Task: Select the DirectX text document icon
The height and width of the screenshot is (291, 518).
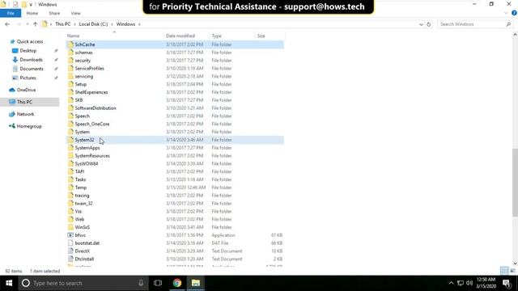Action: point(70,251)
